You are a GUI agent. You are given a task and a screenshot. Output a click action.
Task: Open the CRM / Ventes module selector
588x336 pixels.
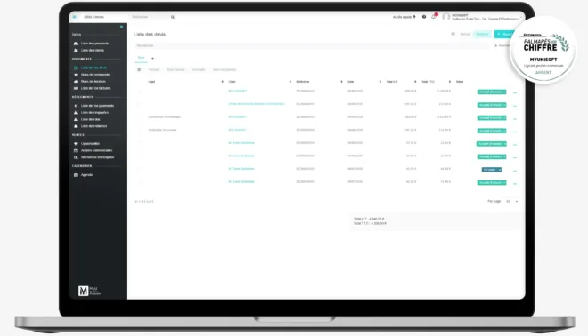pyautogui.click(x=94, y=17)
